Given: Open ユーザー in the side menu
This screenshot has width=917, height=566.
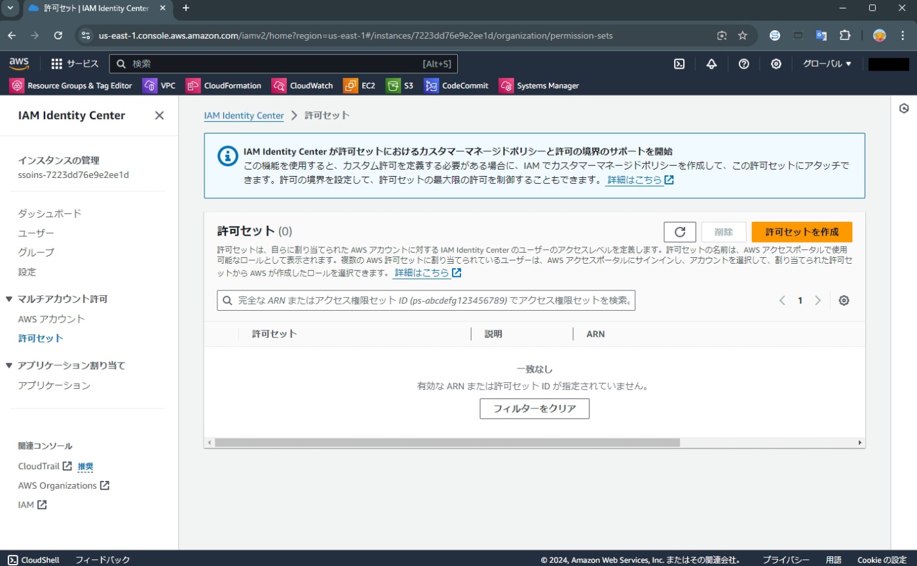Looking at the screenshot, I should coord(36,233).
